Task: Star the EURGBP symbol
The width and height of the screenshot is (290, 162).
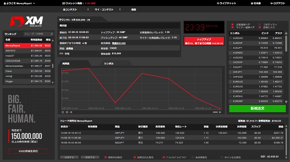Action: 230,101
